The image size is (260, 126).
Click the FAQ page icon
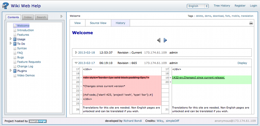point(15,53)
